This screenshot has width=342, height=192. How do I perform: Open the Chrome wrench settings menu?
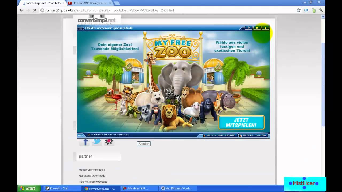pos(321,10)
